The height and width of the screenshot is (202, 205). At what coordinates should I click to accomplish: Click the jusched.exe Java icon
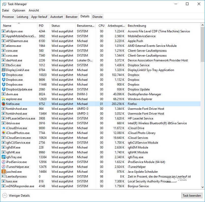tap(4, 172)
